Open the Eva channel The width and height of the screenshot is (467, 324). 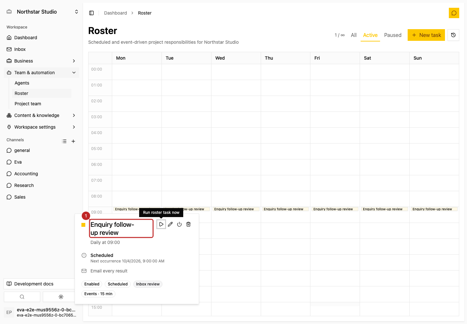click(x=42, y=162)
